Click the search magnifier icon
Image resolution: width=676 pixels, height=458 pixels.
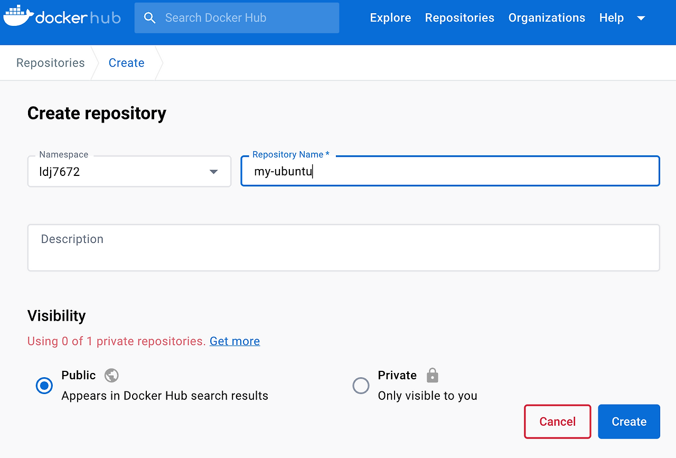point(149,17)
